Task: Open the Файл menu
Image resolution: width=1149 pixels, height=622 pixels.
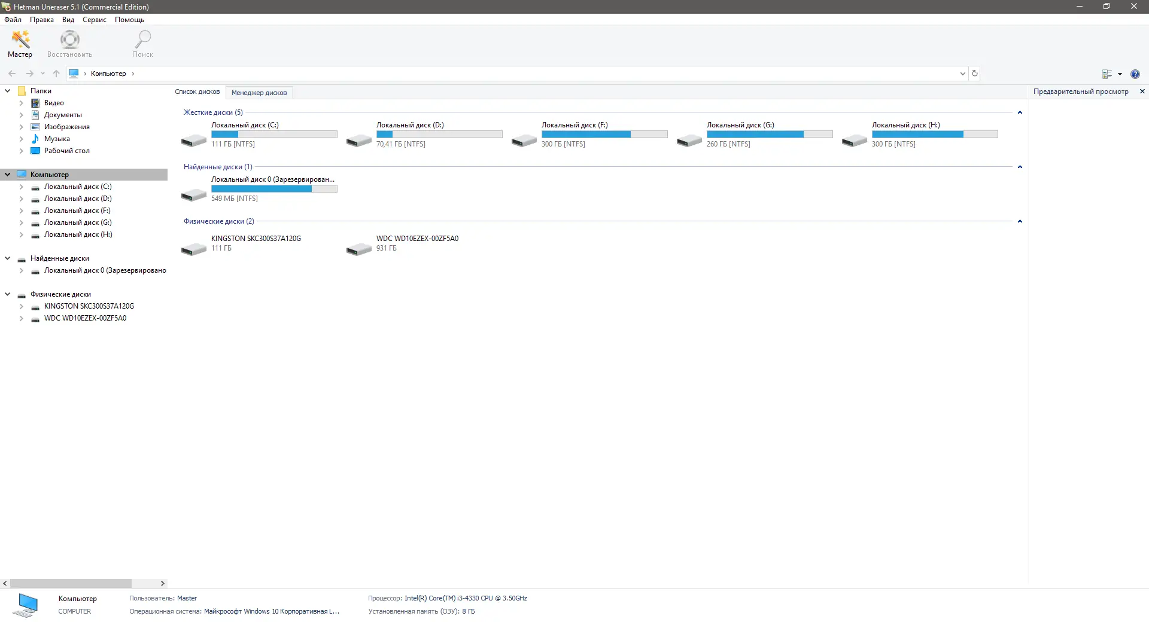Action: (13, 20)
